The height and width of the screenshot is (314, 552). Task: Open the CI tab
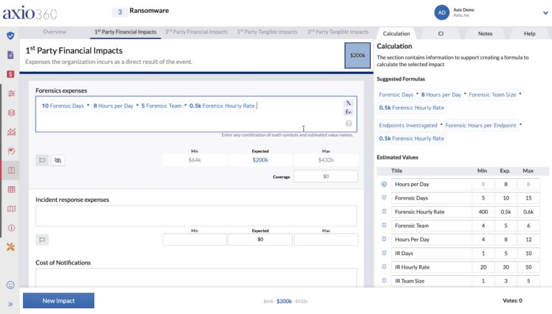tap(441, 34)
